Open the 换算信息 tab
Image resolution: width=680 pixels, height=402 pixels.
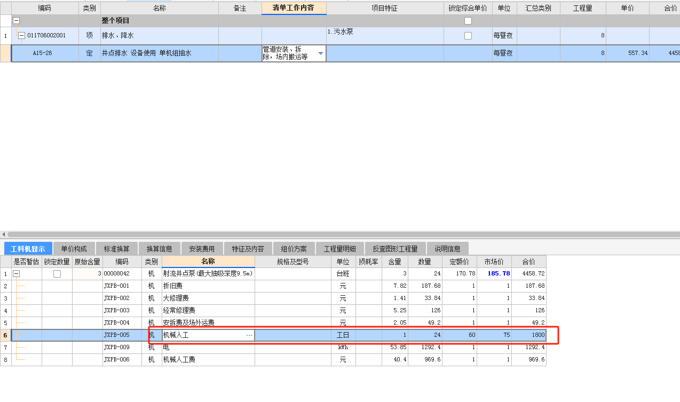(160, 249)
